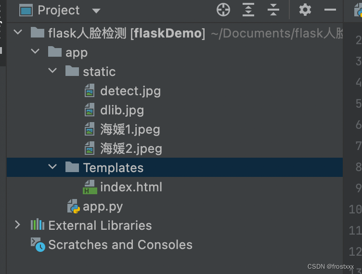Collapse the app folder
The height and width of the screenshot is (274, 362).
36,52
